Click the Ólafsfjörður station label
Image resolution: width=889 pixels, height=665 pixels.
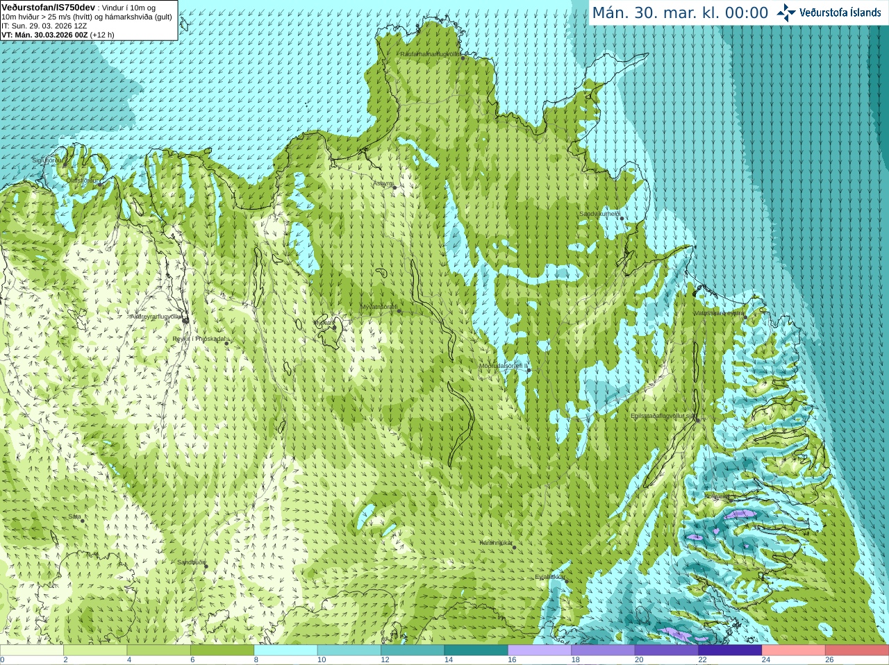tap(83, 180)
